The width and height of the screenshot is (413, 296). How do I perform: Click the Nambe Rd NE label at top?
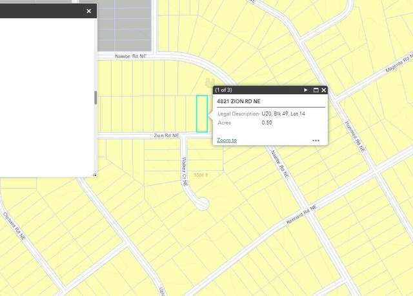[130, 56]
